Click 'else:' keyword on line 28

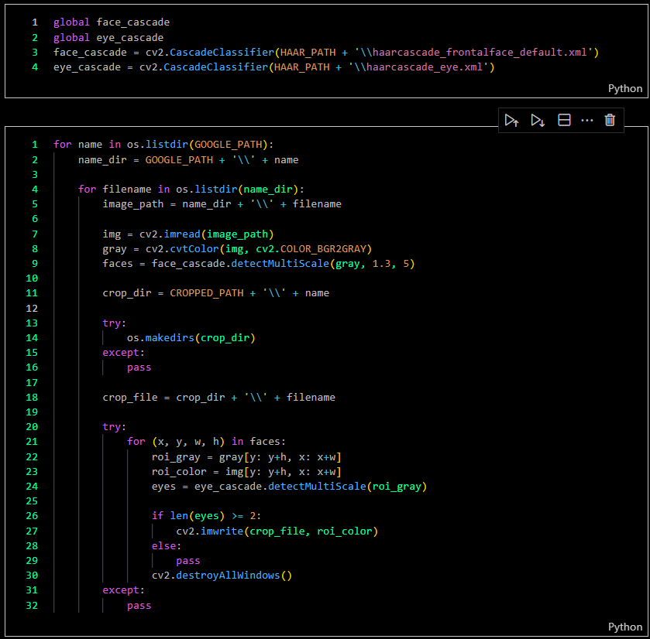coord(167,546)
